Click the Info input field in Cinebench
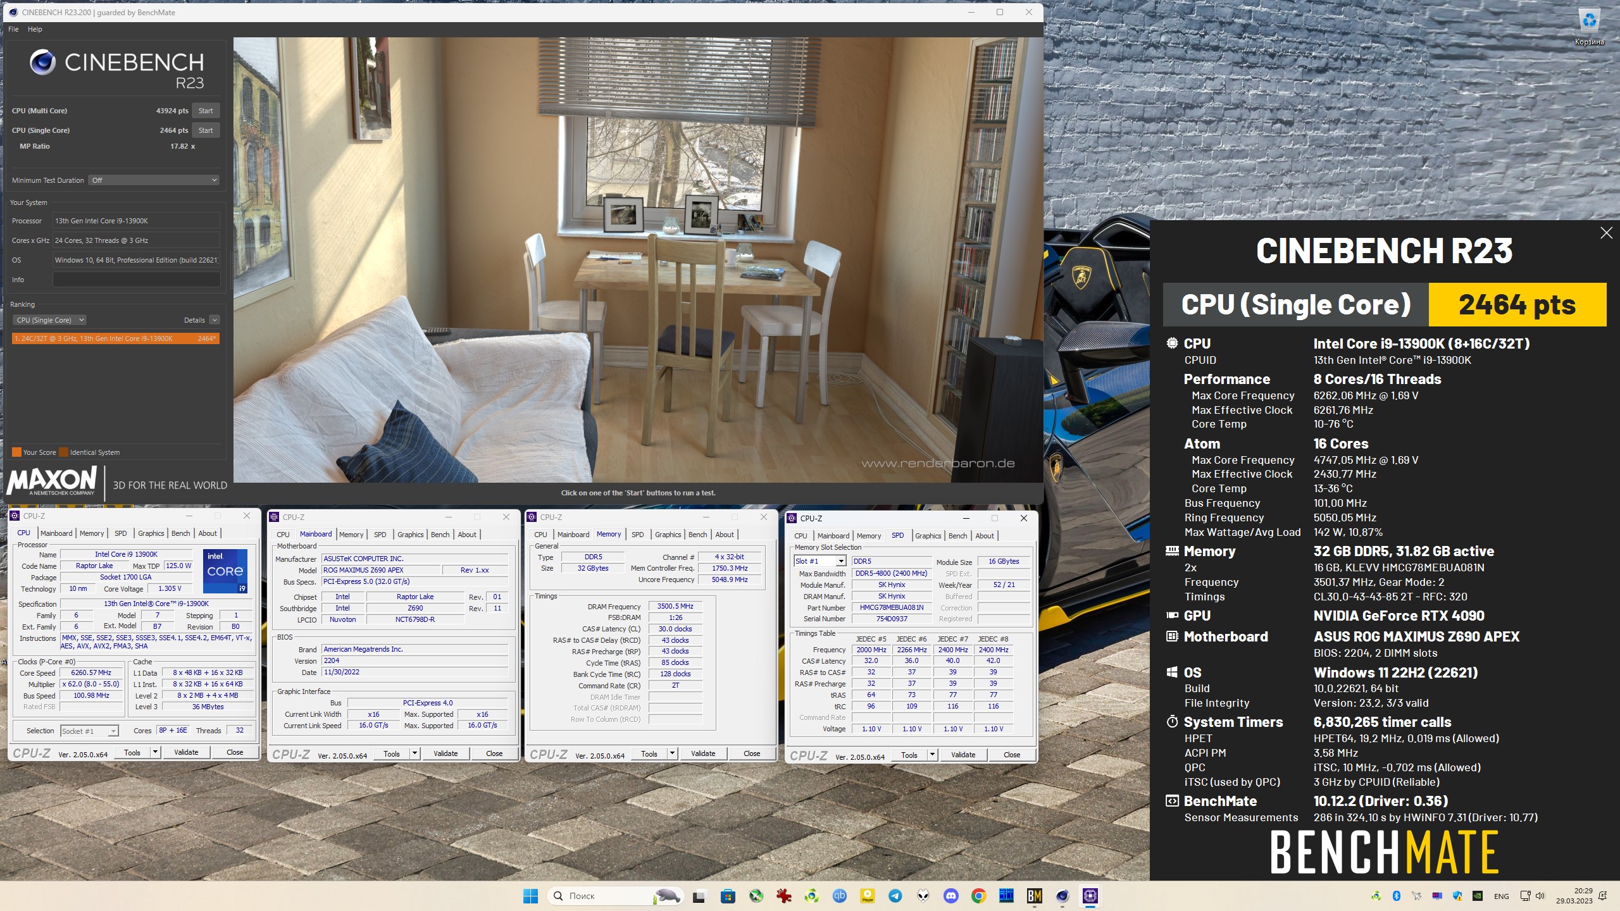The width and height of the screenshot is (1620, 911). [136, 280]
